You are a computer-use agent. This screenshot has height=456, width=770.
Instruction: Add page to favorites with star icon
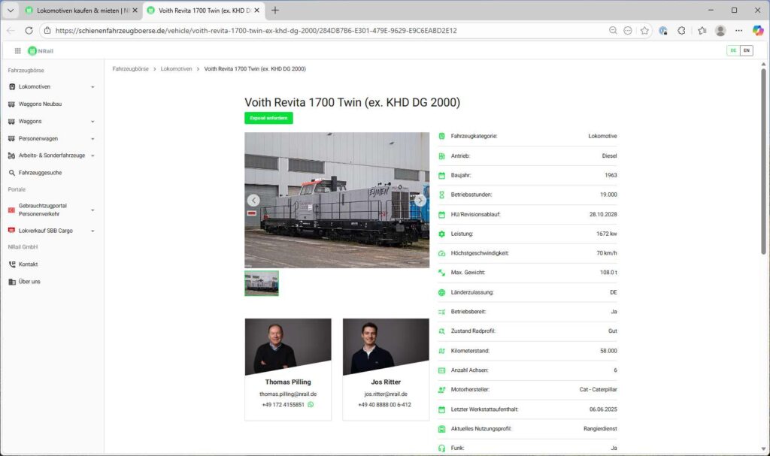point(644,31)
